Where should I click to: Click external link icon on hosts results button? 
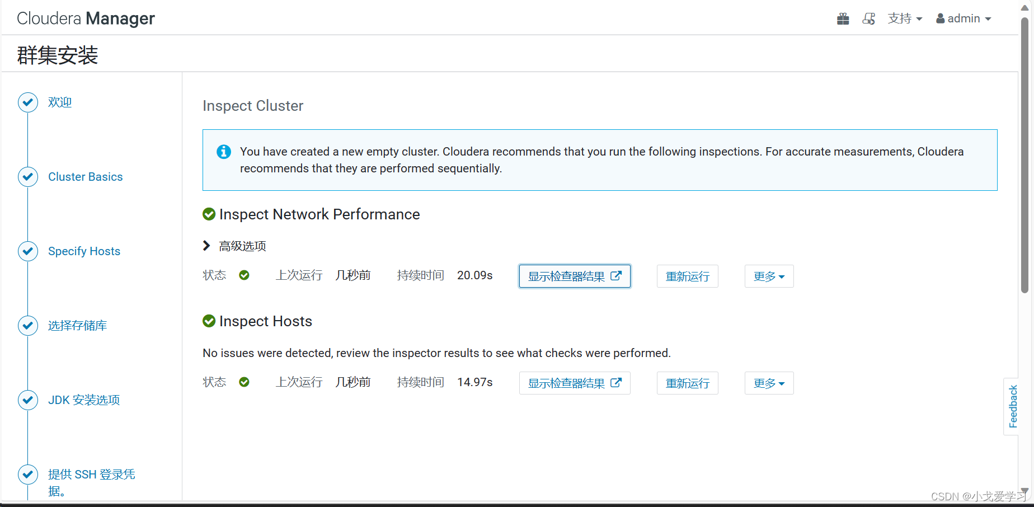[x=616, y=383]
